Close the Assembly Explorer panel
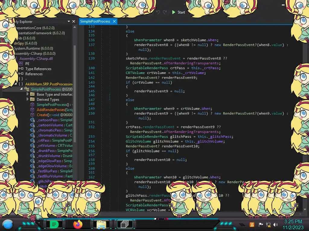 coord(74,21)
